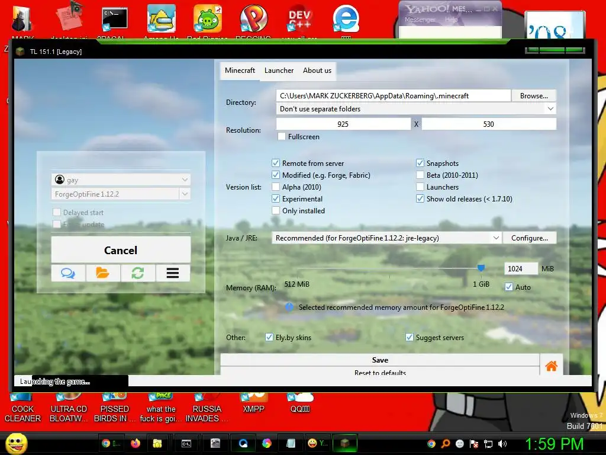This screenshot has height=455, width=606.
Task: Click the Minecraft block taskbar item
Action: pos(345,443)
